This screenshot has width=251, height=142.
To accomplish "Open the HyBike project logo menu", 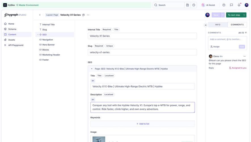I will point(5,5).
